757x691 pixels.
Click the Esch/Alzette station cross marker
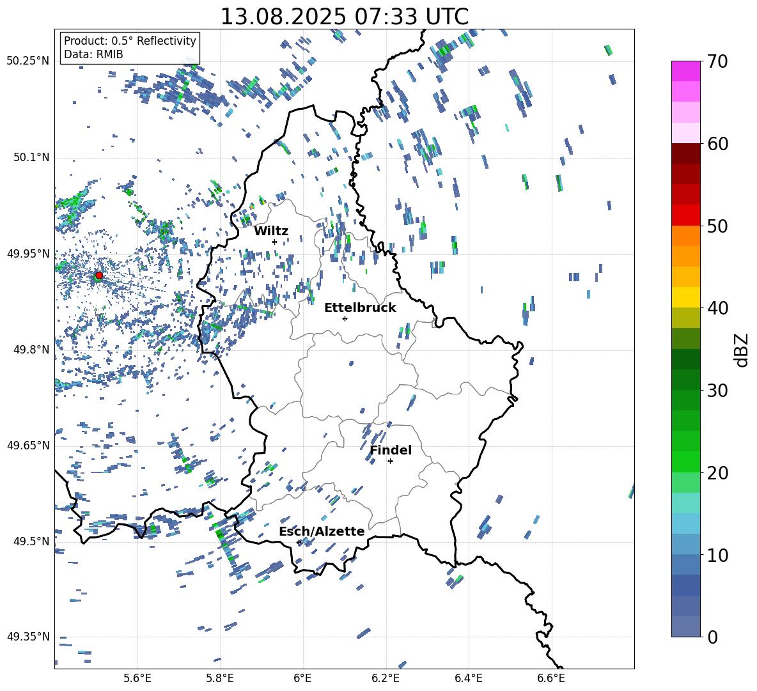299,542
